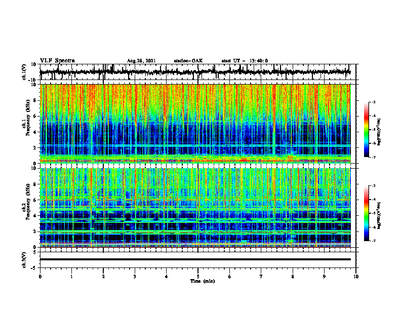Click the "-3" label on ch.2 color scale
401x310 pixels.
coord(373,186)
